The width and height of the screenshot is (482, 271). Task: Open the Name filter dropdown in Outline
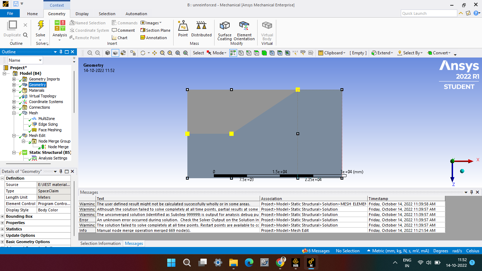pyautogui.click(x=40, y=60)
